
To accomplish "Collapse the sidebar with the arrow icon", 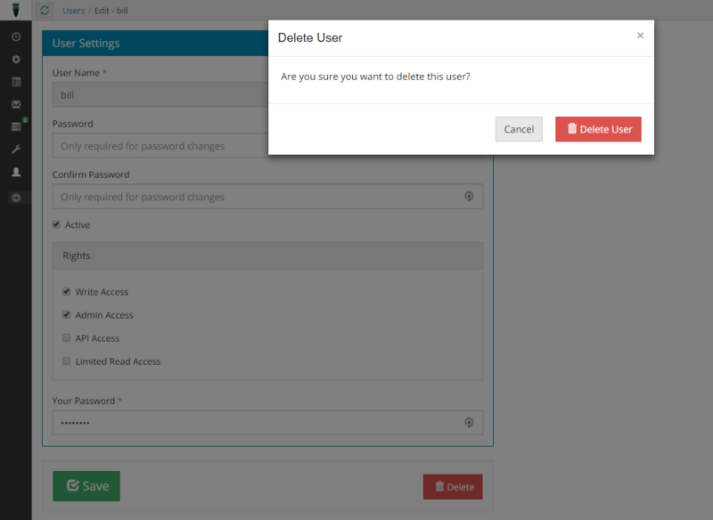I will coord(16,197).
